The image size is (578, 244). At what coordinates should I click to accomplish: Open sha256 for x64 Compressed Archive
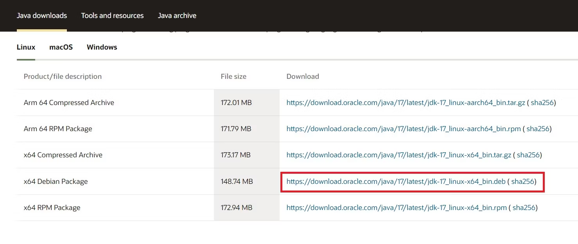(528, 155)
